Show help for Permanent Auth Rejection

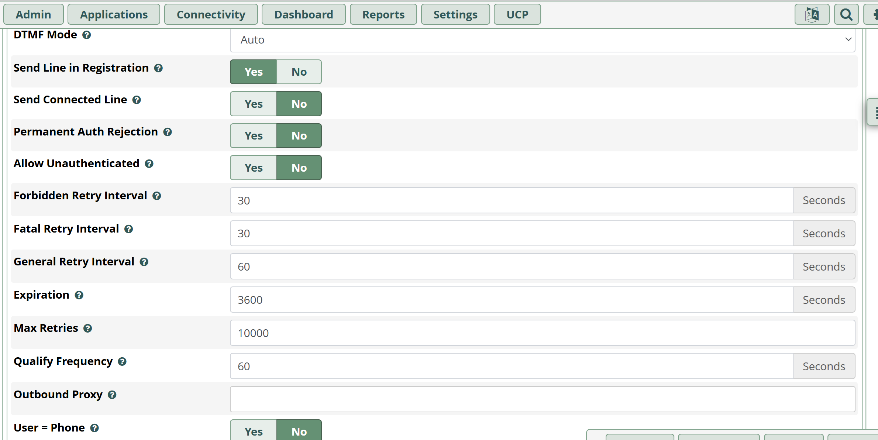168,132
